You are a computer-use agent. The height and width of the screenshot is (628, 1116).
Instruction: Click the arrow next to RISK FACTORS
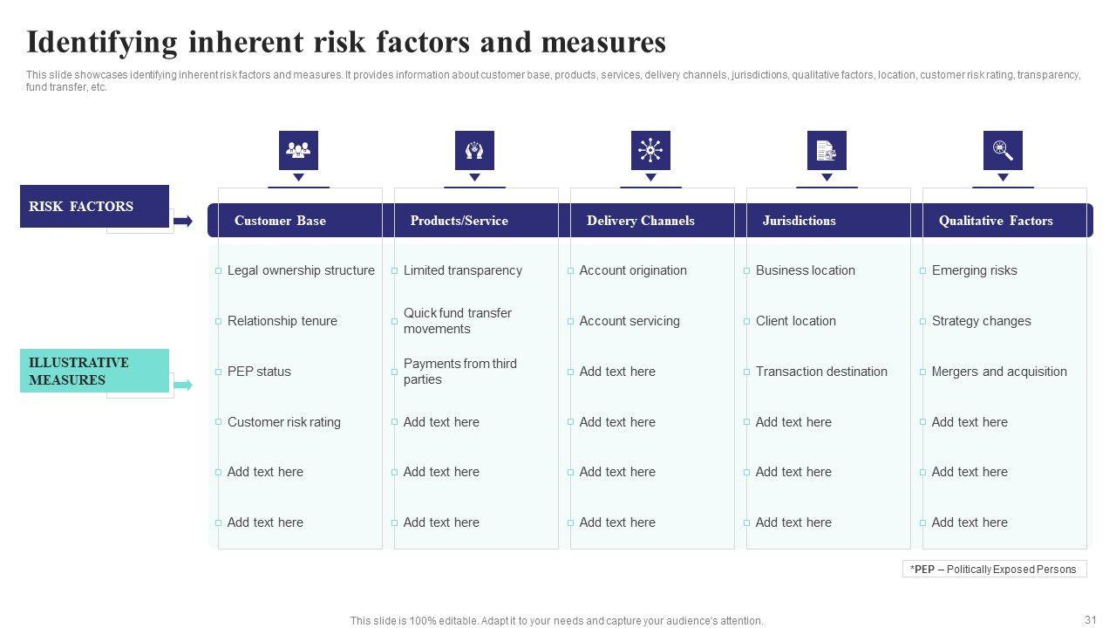click(183, 222)
